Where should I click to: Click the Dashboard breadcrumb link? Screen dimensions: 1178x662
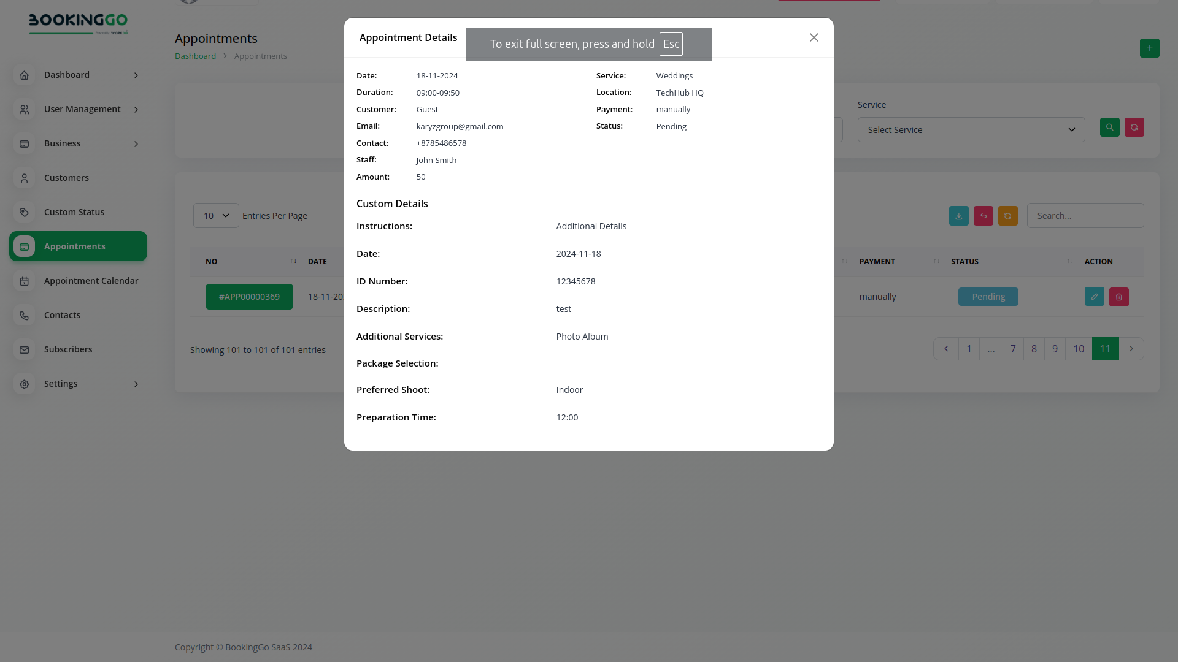[195, 56]
